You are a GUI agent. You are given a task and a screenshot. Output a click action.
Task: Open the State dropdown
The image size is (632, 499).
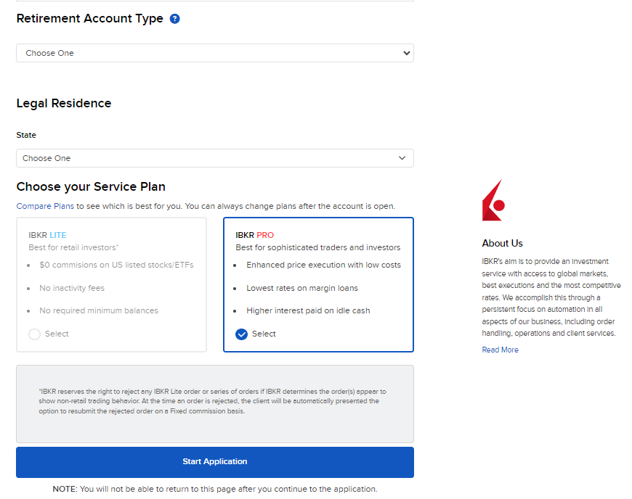coord(215,158)
